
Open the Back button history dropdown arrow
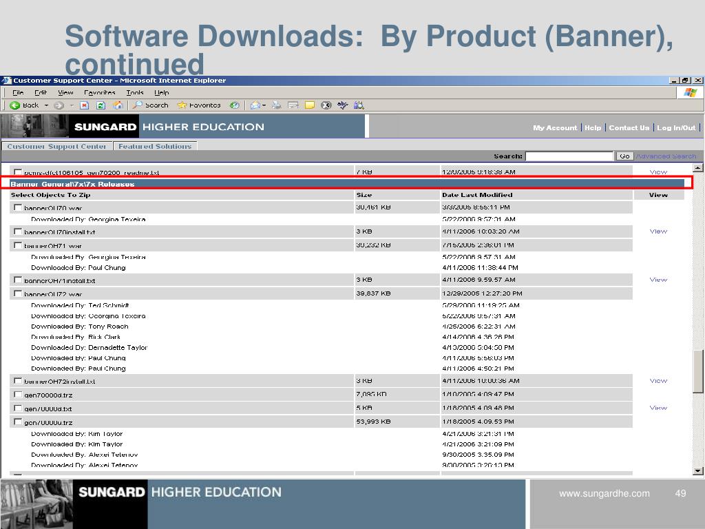(x=46, y=105)
